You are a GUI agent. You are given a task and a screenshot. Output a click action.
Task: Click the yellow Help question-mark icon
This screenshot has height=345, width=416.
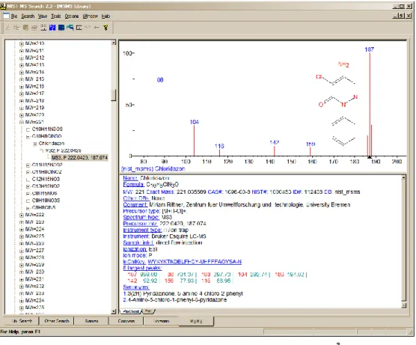point(105,28)
